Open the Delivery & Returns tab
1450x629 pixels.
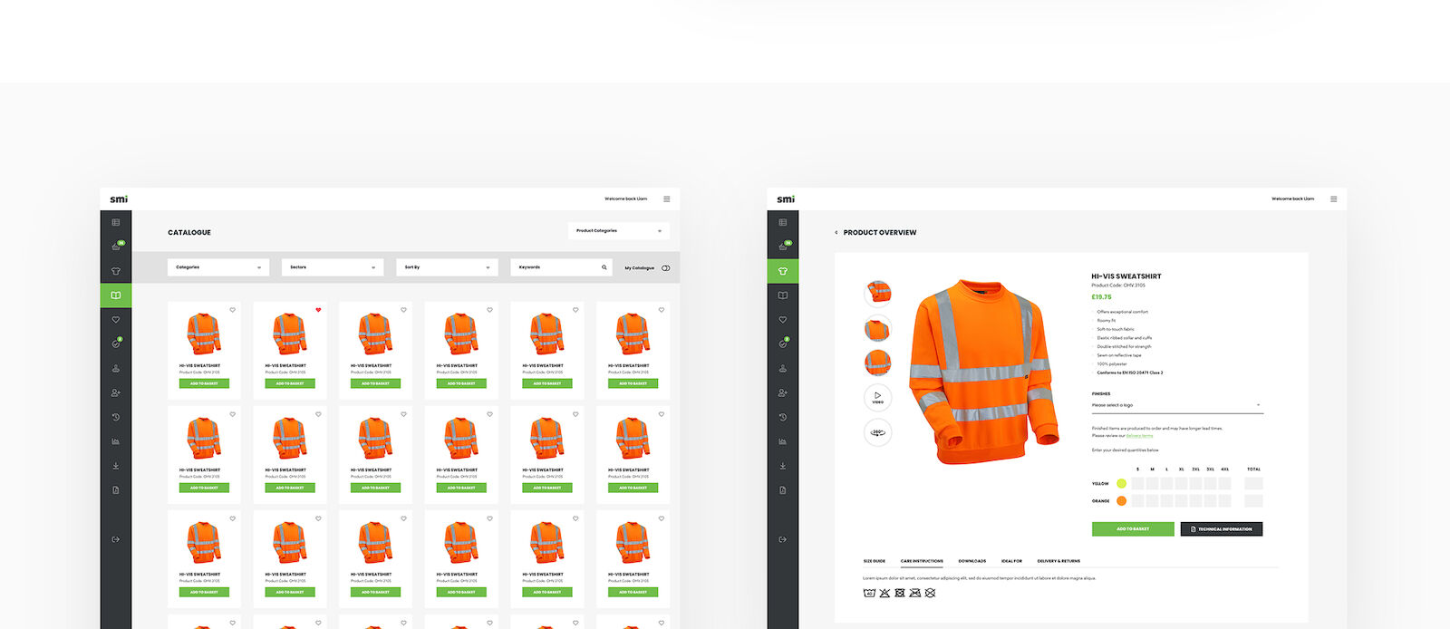tap(1058, 561)
